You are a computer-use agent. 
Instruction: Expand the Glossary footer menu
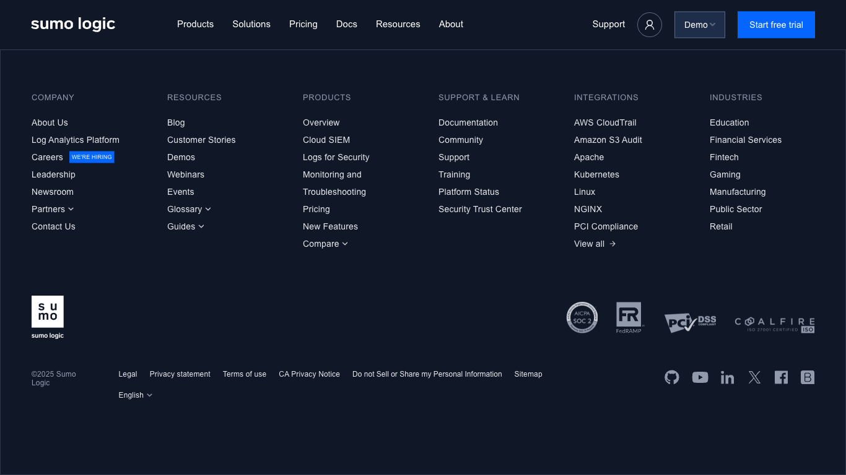coord(189,209)
